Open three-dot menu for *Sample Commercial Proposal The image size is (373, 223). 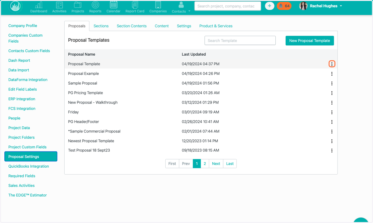(x=332, y=132)
